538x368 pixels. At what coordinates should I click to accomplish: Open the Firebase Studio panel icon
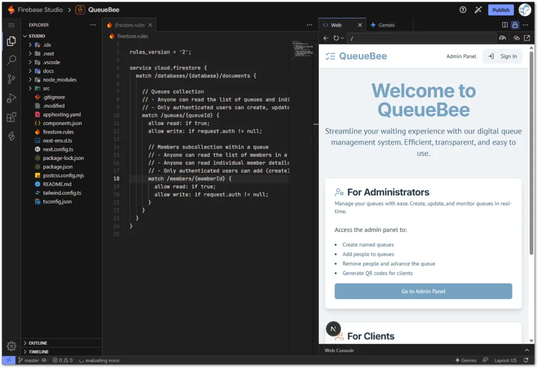[11, 136]
